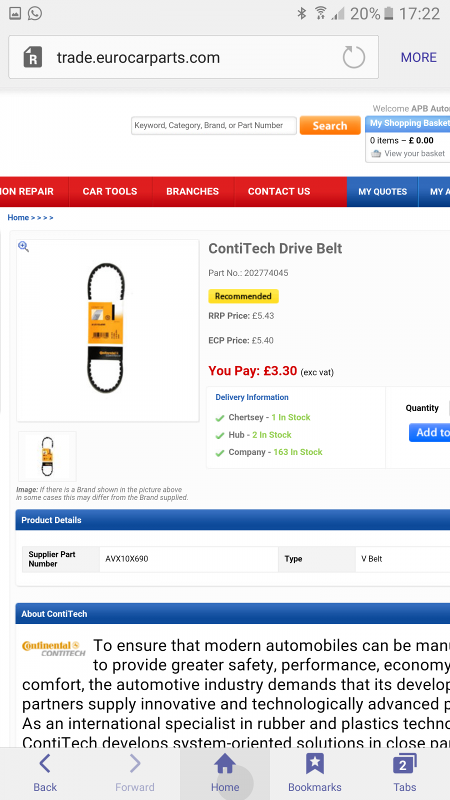Viewport: 450px width, 800px height.
Task: Click the 0 items £0.00 basket total
Action: (x=401, y=140)
